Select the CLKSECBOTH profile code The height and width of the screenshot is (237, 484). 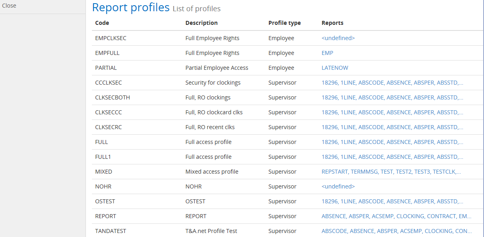(x=112, y=97)
